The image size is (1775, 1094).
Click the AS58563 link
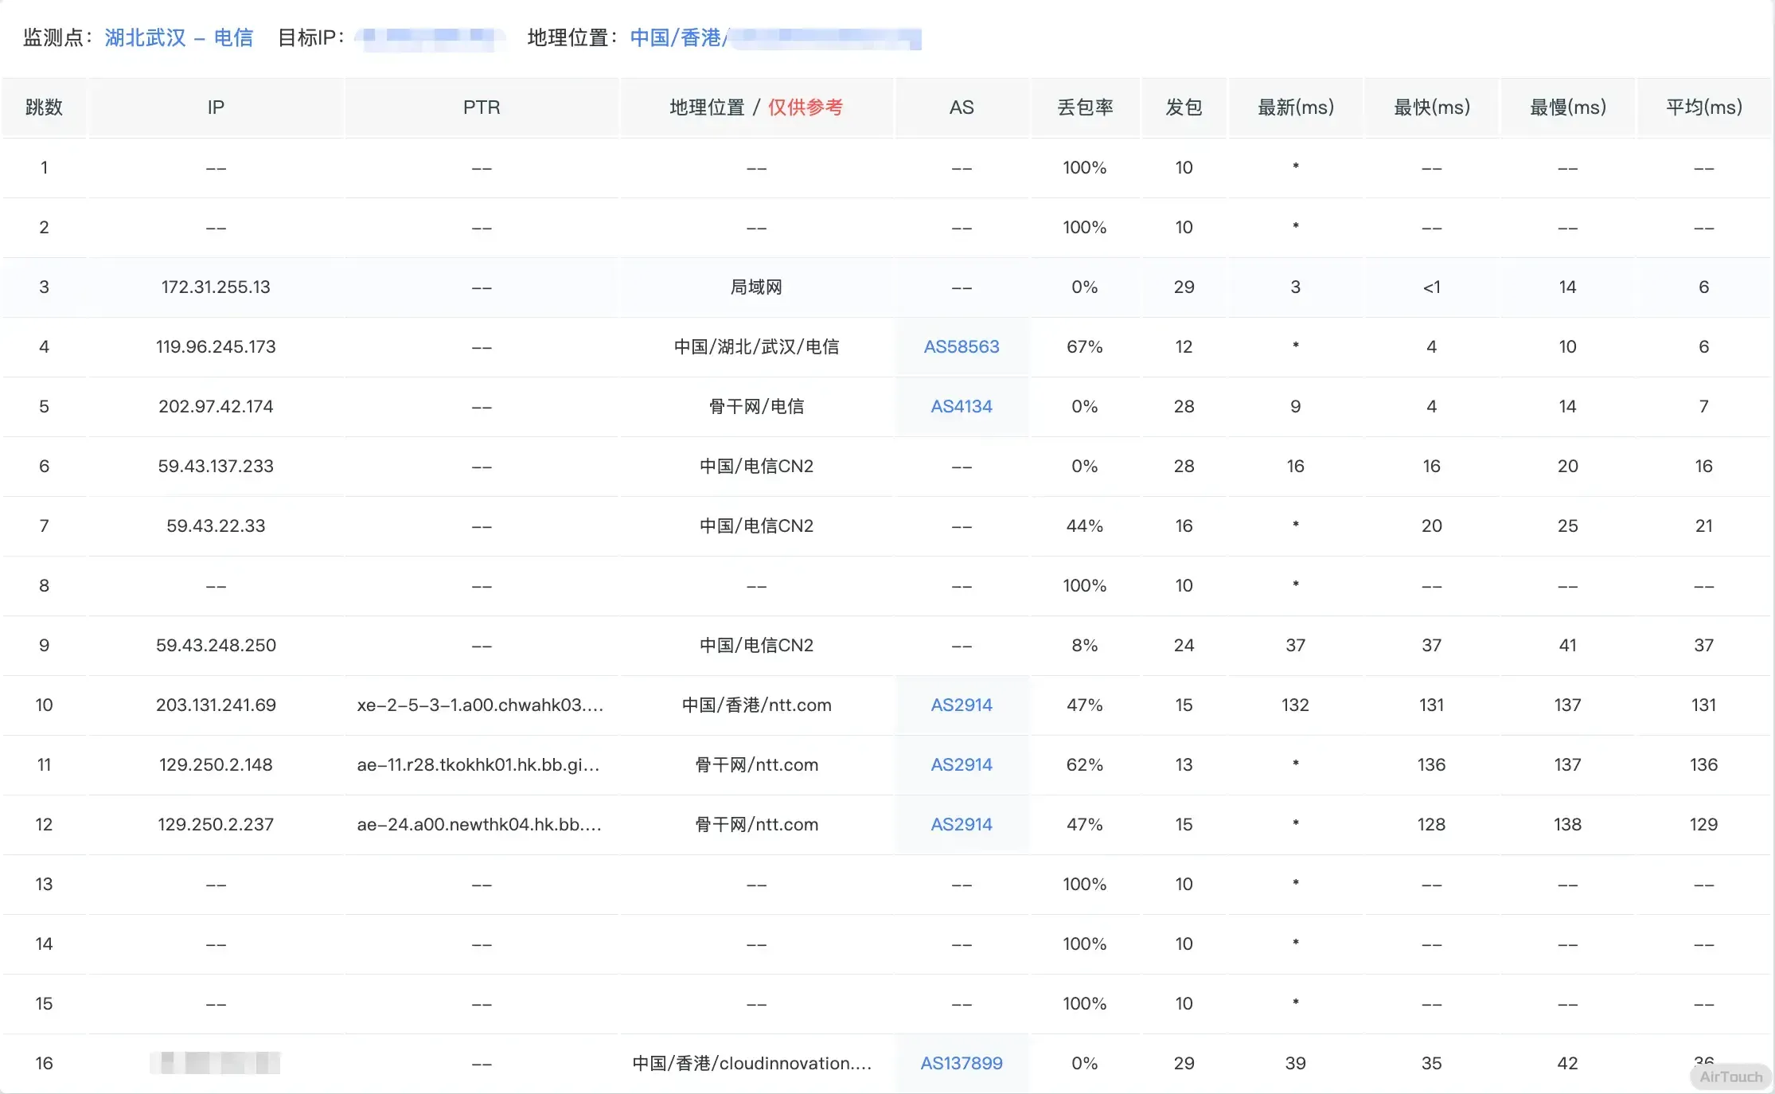point(961,346)
